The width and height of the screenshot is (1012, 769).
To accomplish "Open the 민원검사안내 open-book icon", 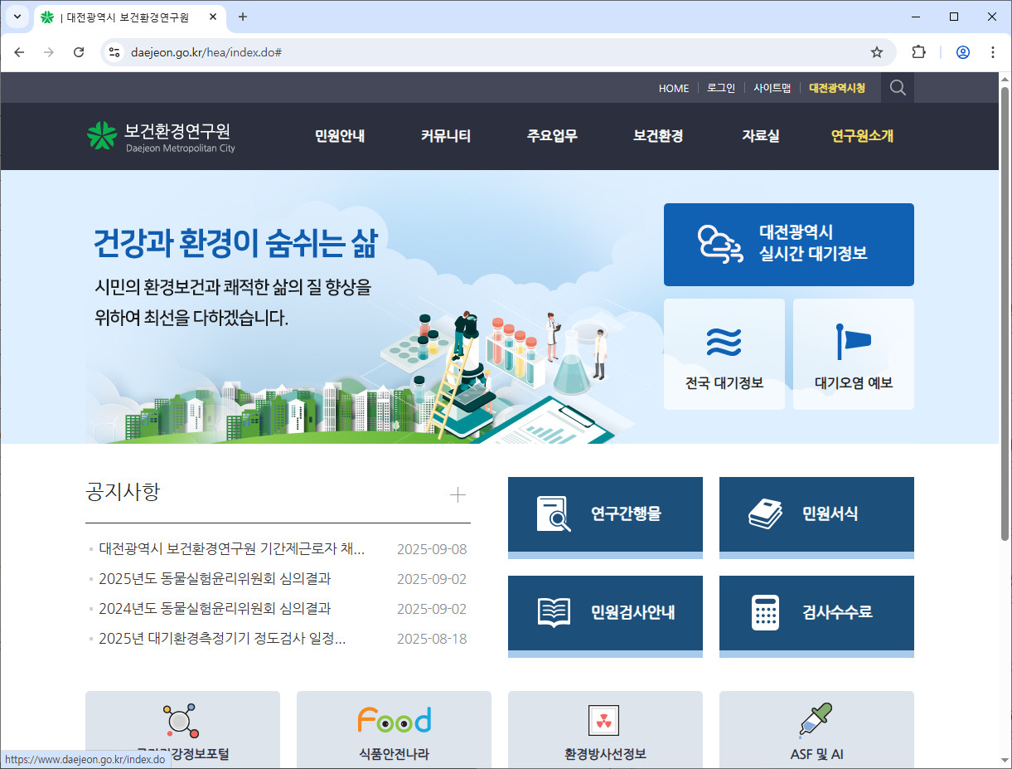I will pyautogui.click(x=554, y=611).
